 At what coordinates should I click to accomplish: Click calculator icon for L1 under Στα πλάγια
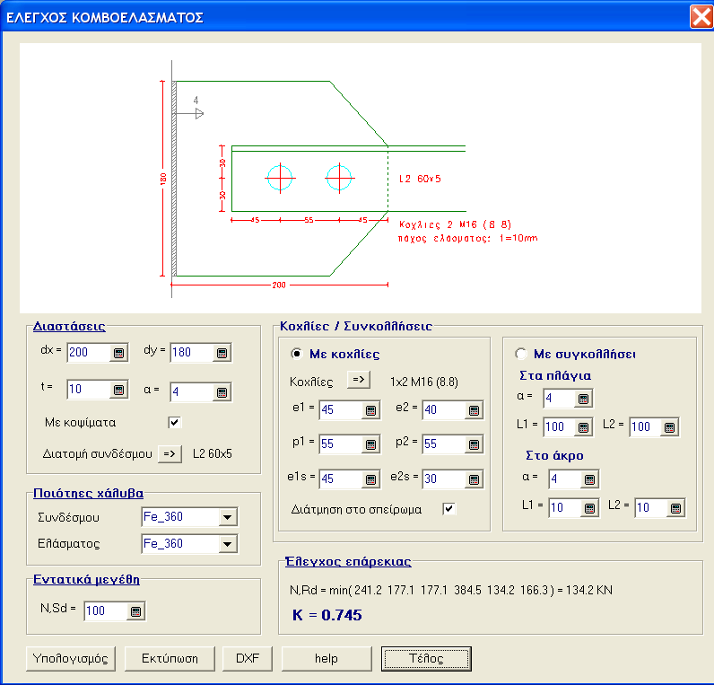583,427
